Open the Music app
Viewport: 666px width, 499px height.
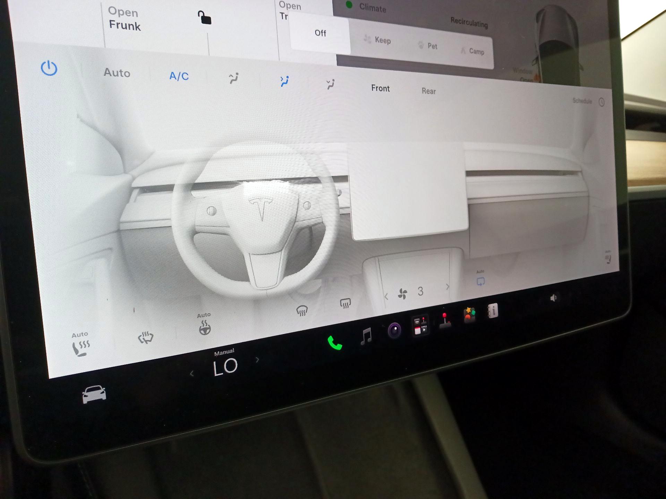[366, 336]
